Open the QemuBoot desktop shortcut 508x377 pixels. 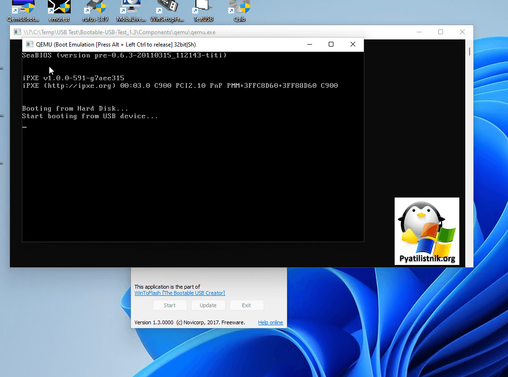click(23, 9)
